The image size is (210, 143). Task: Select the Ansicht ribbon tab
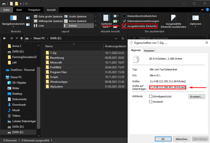click(x=51, y=10)
